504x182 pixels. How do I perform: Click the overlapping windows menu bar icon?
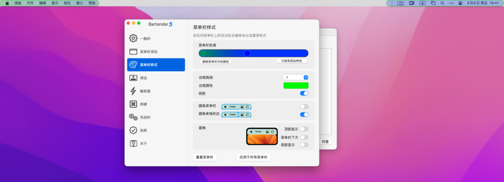433,3
